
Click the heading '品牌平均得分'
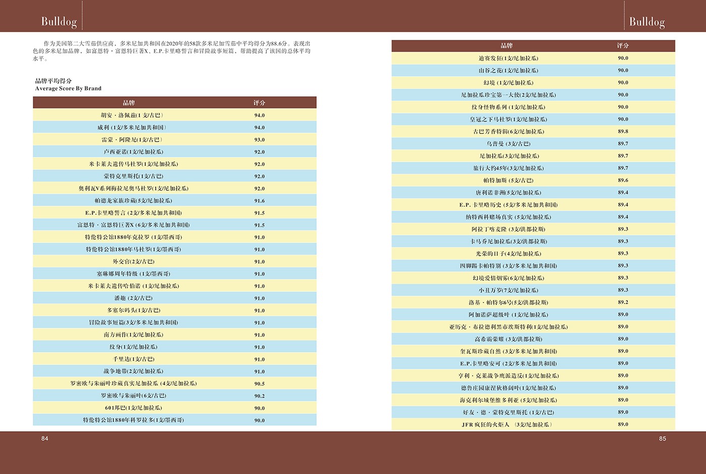pyautogui.click(x=53, y=81)
